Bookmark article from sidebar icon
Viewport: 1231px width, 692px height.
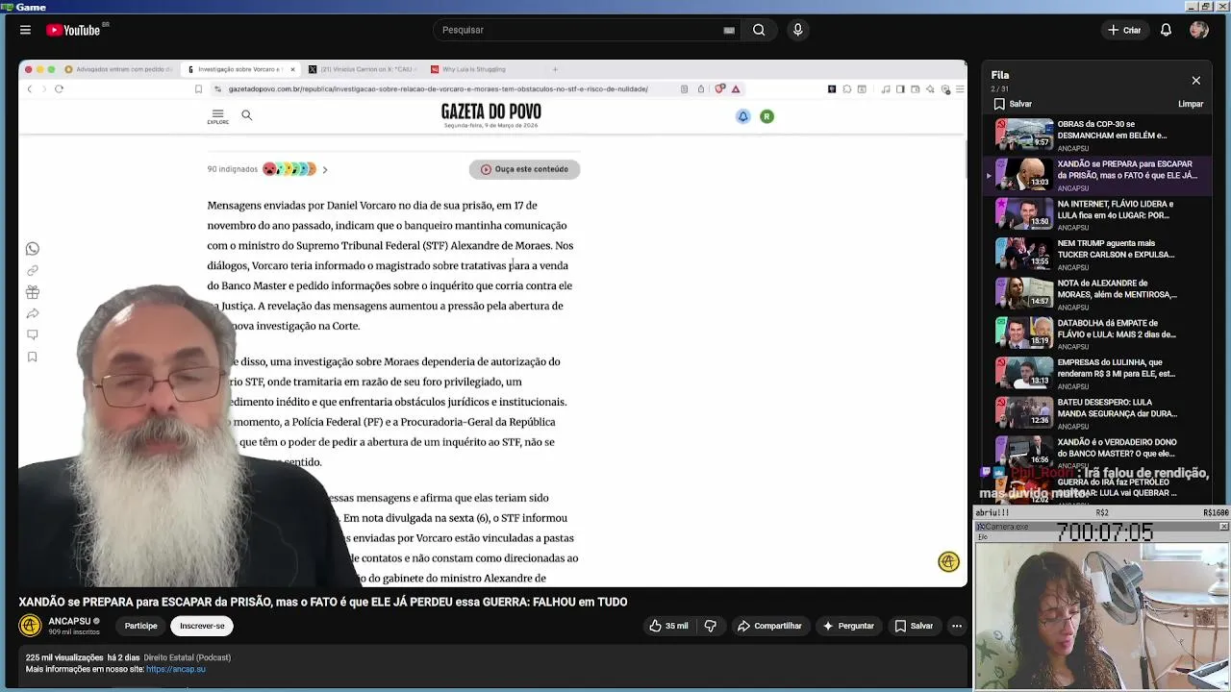(x=32, y=357)
